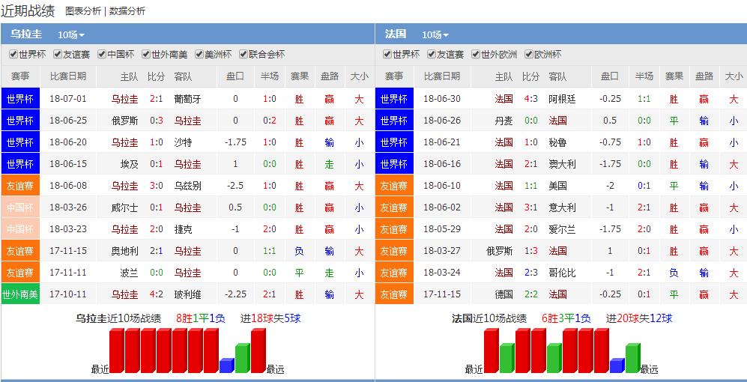The height and width of the screenshot is (382, 747).
Task: Open the 10场 dropdown for 法国
Action: coord(435,34)
